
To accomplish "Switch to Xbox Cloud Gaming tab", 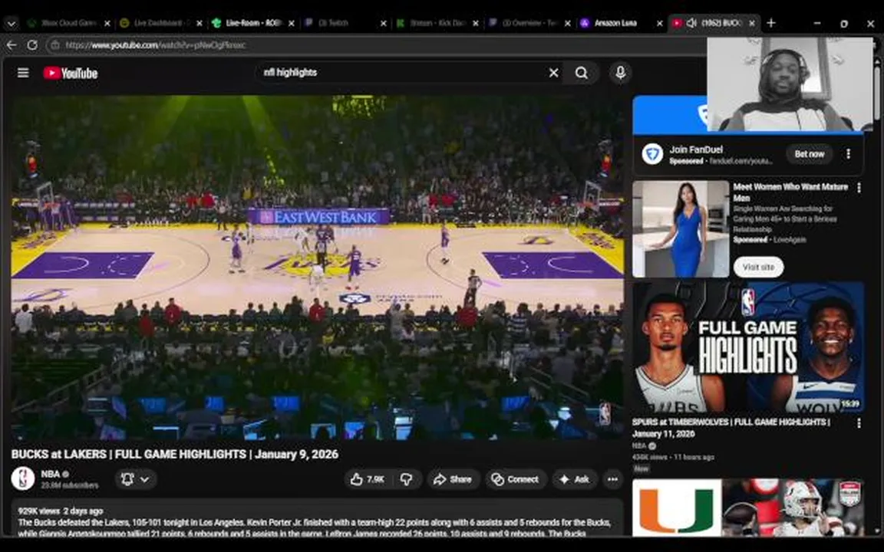I will [x=68, y=23].
